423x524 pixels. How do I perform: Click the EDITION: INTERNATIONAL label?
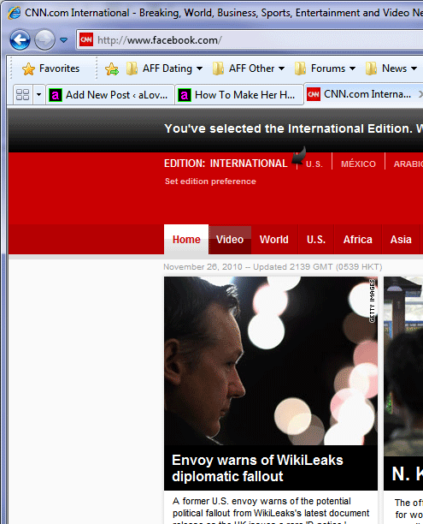[x=226, y=164]
